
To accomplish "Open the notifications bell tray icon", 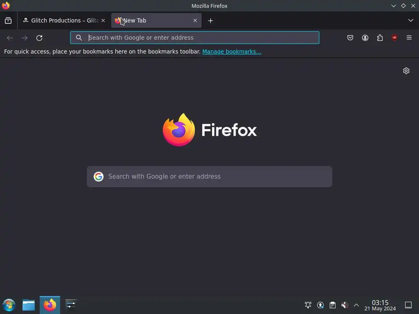I will (308, 305).
